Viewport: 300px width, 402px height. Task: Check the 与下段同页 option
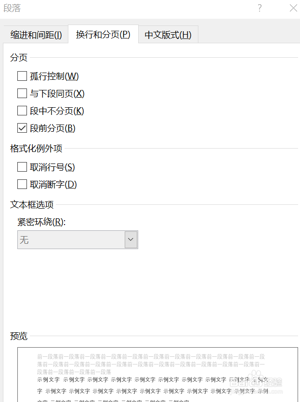pos(22,93)
